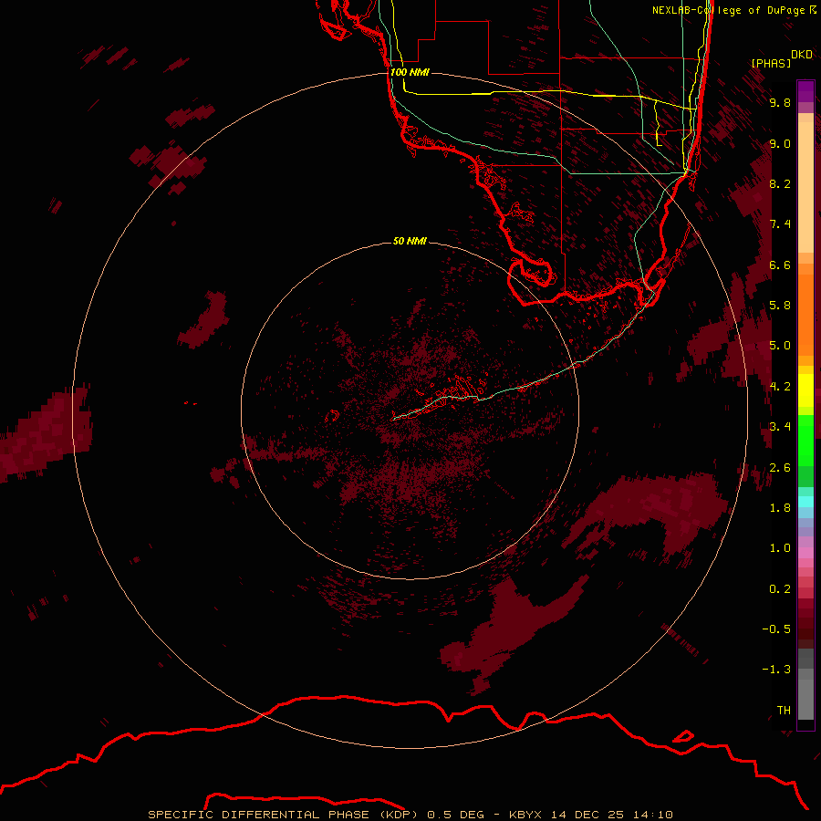Click the 50 NMI range ring label
This screenshot has width=821, height=821.
pyautogui.click(x=410, y=241)
